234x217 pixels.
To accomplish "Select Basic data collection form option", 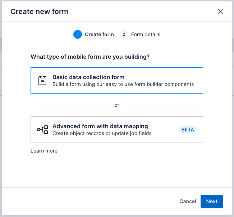I will point(117,81).
